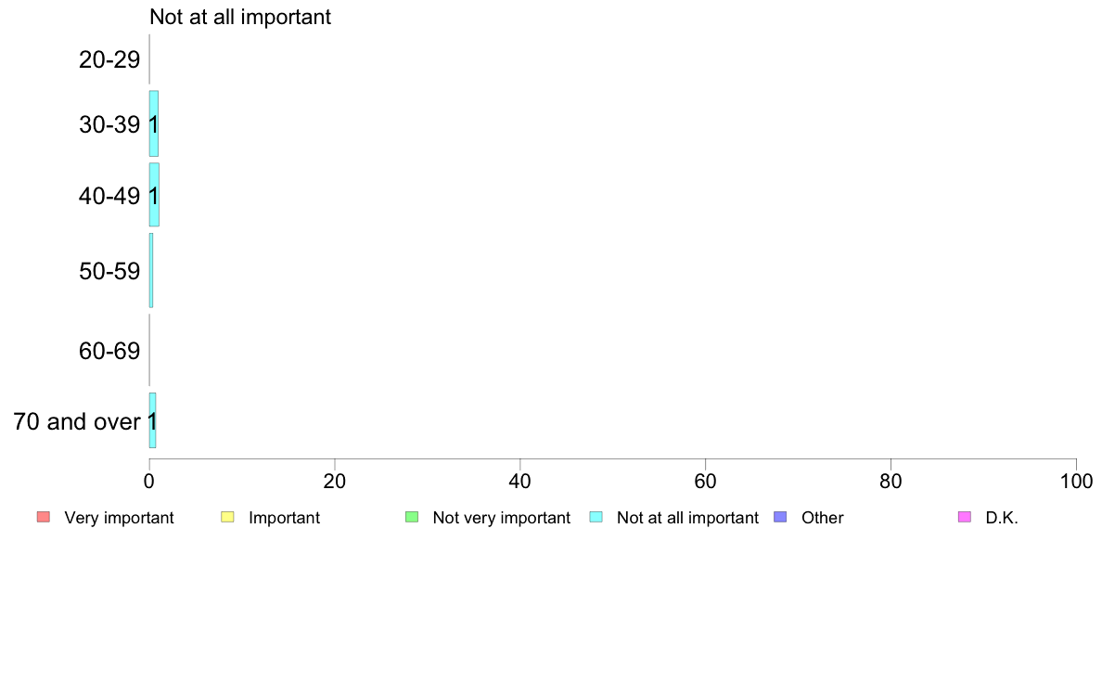This screenshot has height=683, width=1102.
Task: Click the cyan Not at all important swatch
Action: (x=596, y=517)
